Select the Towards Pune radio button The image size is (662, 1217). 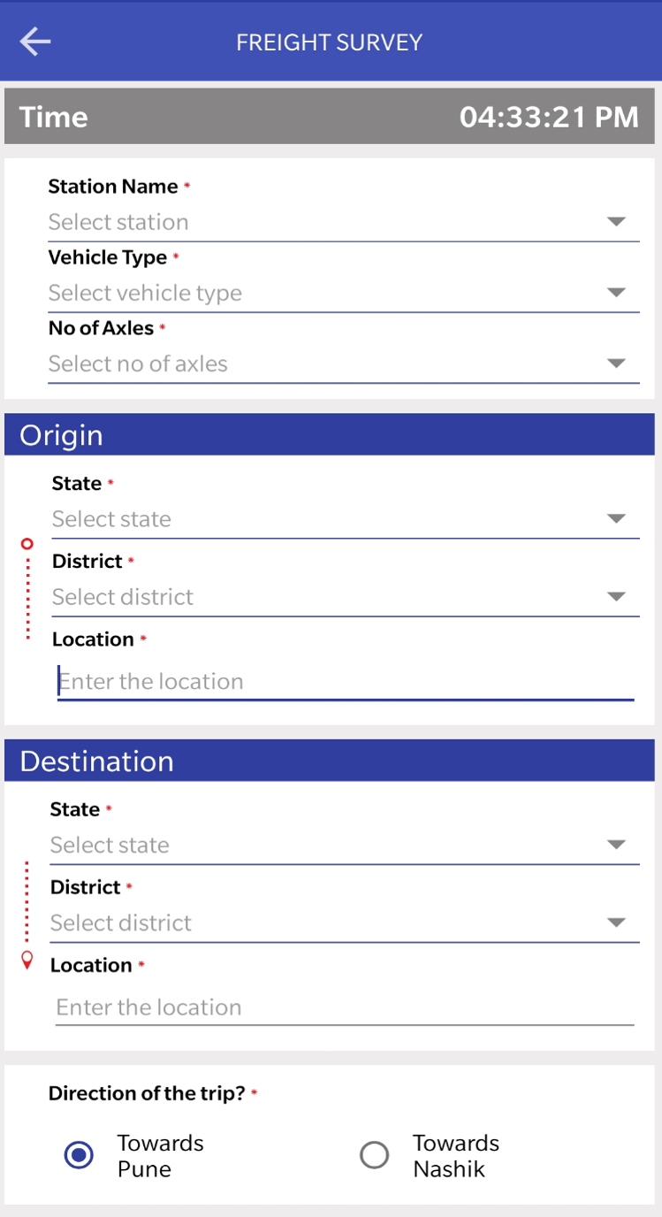click(80, 1155)
